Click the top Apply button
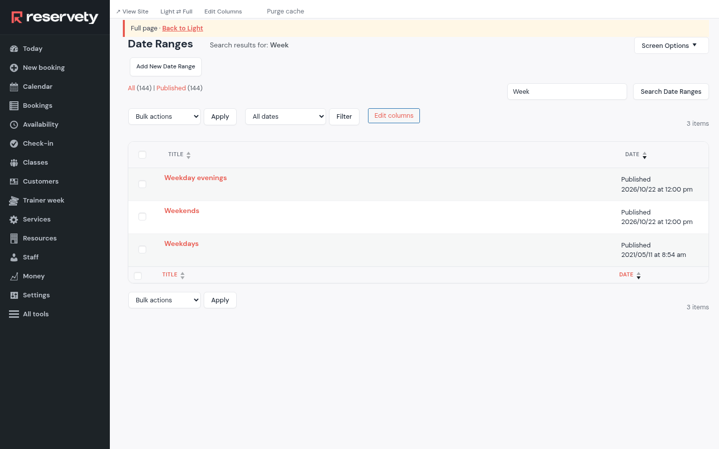This screenshot has height=449, width=719. pyautogui.click(x=220, y=117)
